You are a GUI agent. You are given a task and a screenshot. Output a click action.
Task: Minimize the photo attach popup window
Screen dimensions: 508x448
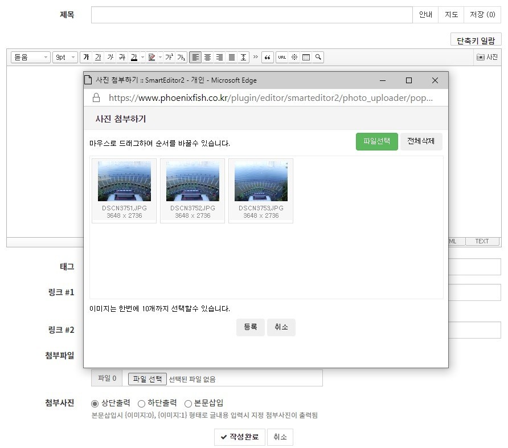point(383,80)
